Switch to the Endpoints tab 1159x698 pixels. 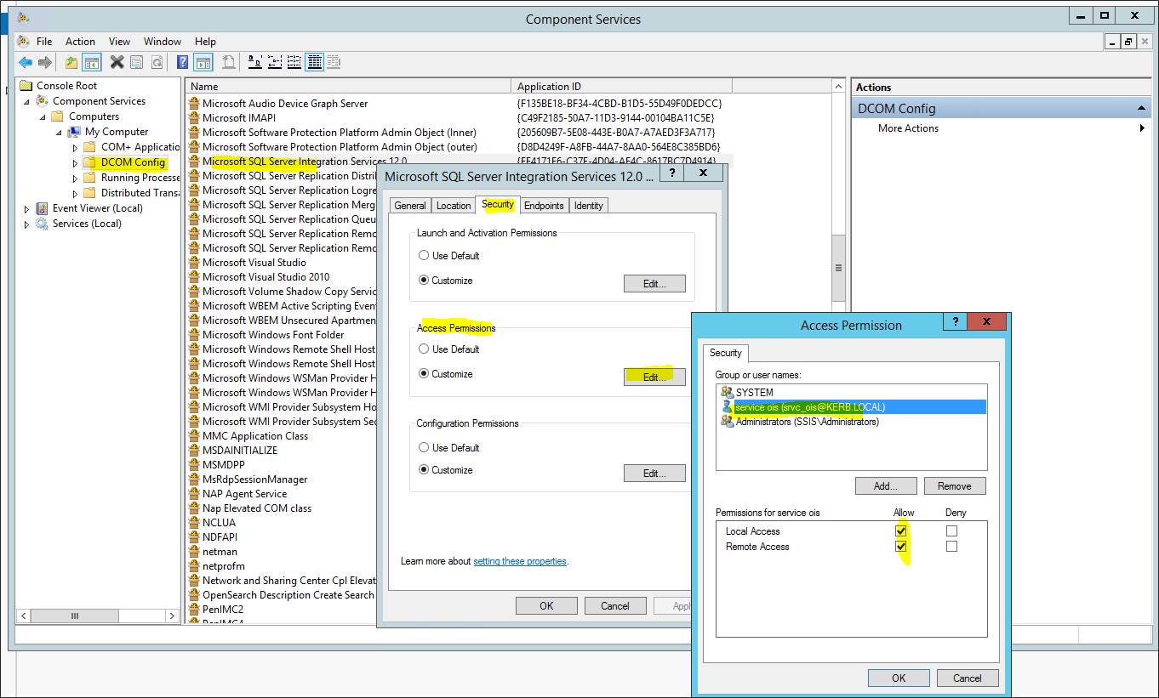tap(544, 206)
